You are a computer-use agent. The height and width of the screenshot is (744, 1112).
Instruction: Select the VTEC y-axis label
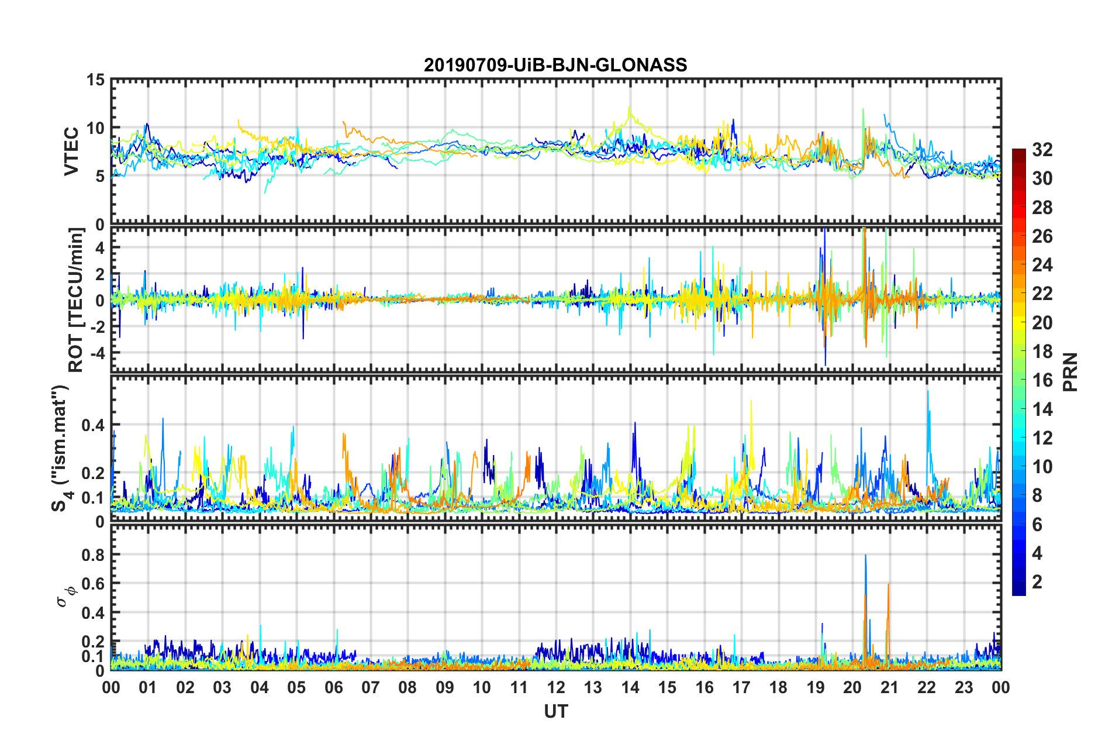coord(71,151)
